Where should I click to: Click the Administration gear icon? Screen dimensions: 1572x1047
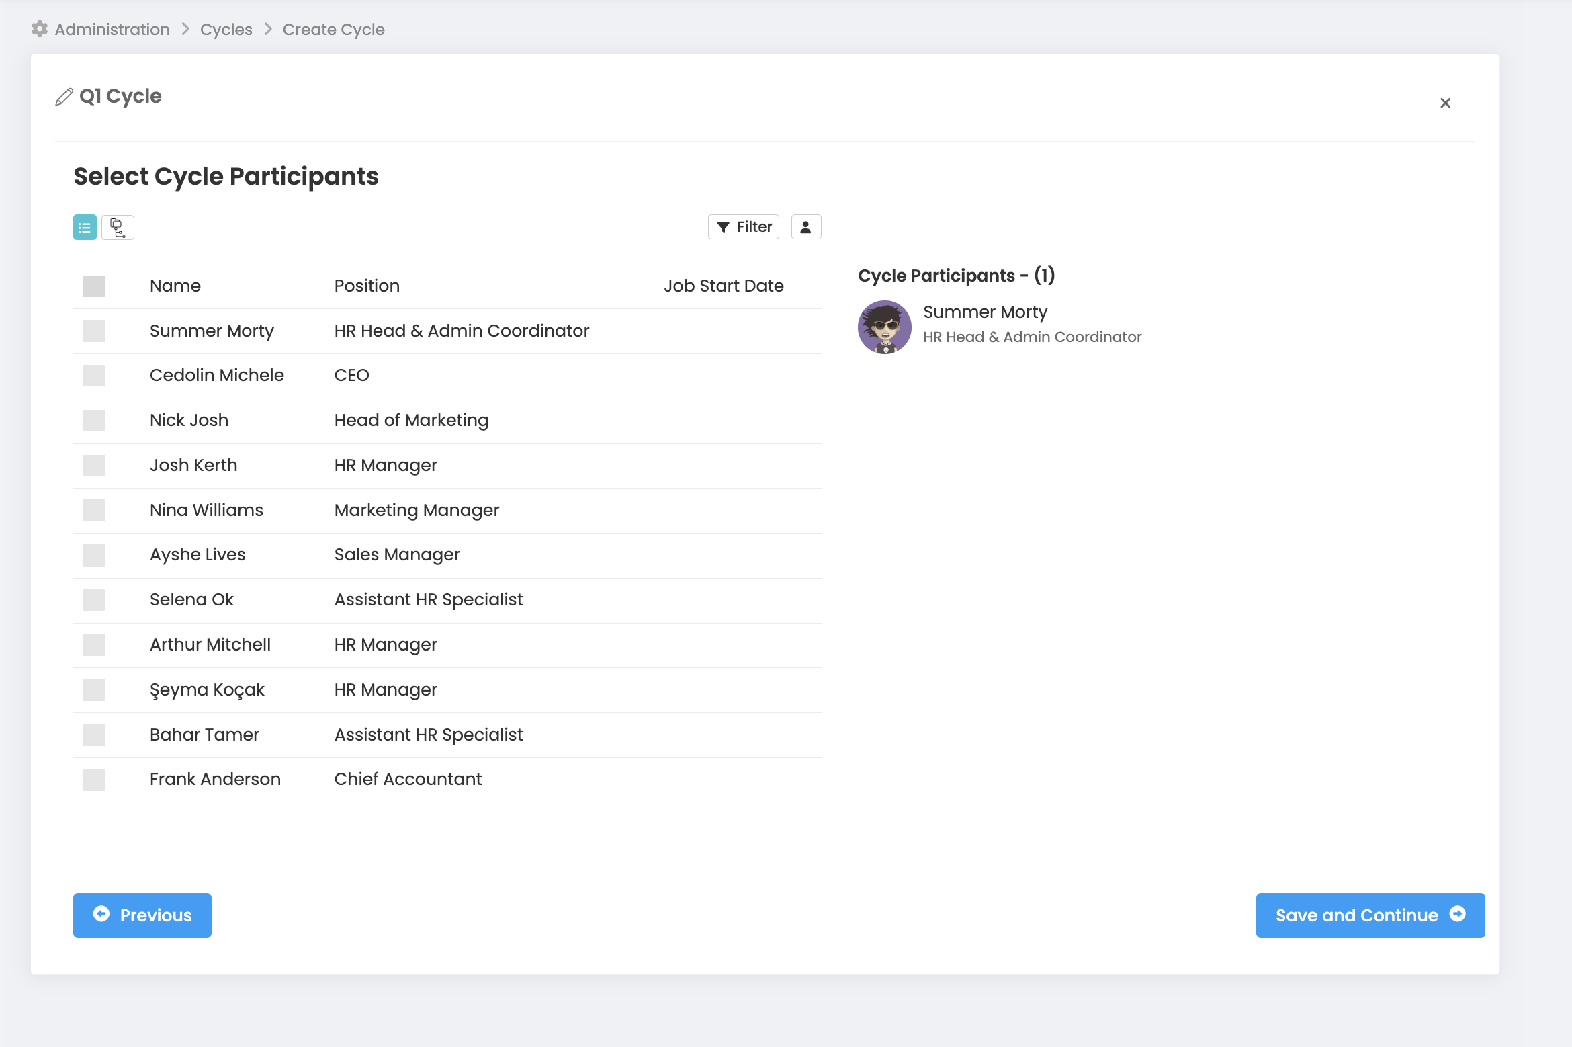pos(40,29)
